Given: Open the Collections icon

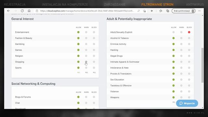Looking at the screenshot, I should click(x=168, y=11).
